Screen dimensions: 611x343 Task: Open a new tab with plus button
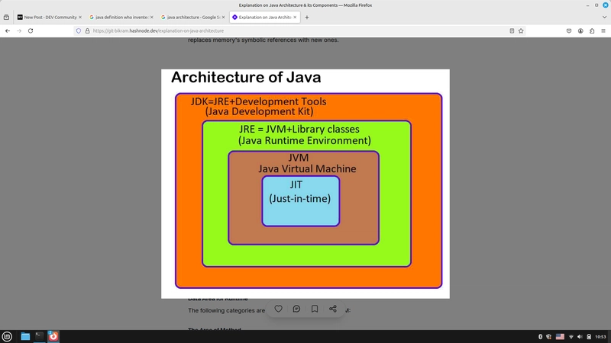coord(307,17)
